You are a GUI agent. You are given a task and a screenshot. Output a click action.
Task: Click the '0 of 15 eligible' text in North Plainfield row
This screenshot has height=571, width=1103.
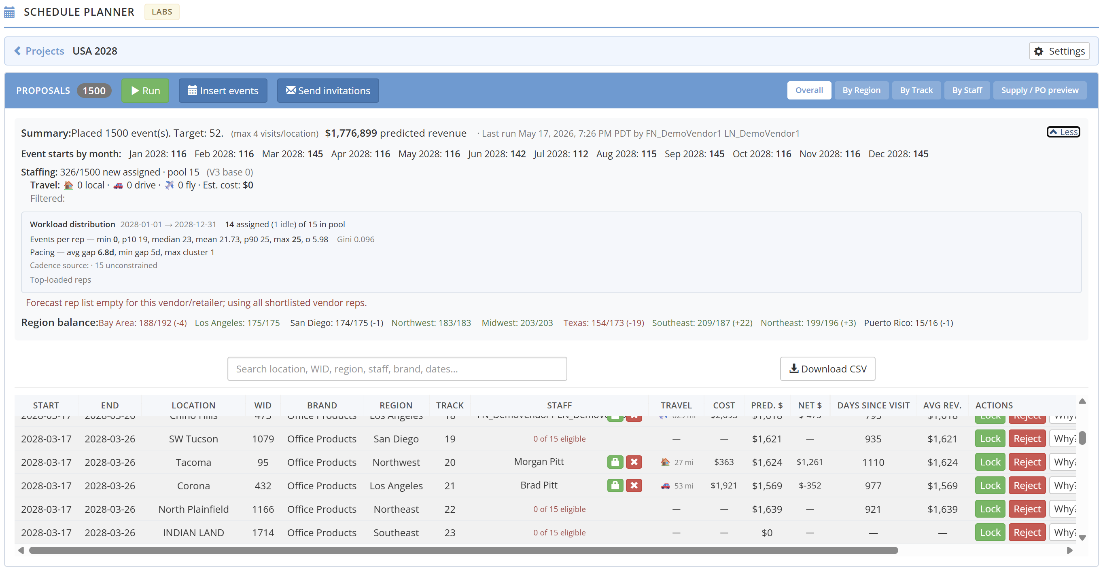point(559,509)
